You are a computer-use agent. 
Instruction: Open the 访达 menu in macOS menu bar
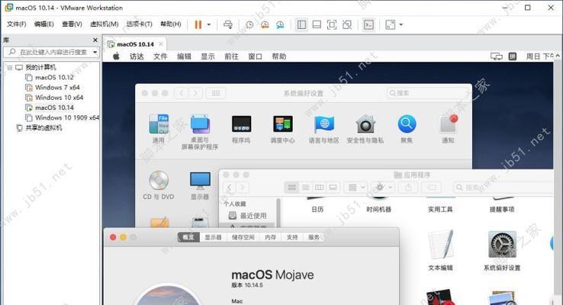(137, 56)
